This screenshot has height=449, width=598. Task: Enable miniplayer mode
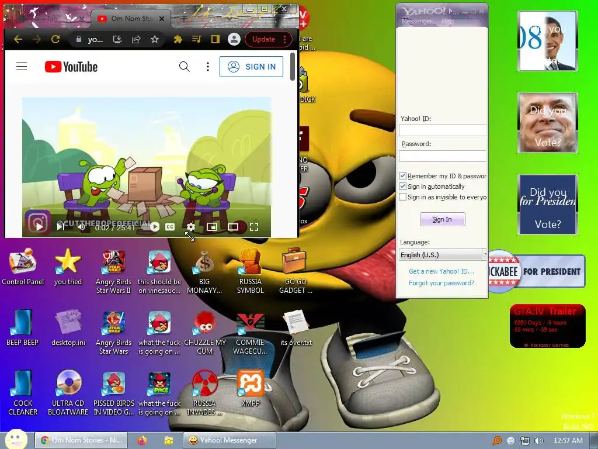click(x=211, y=227)
